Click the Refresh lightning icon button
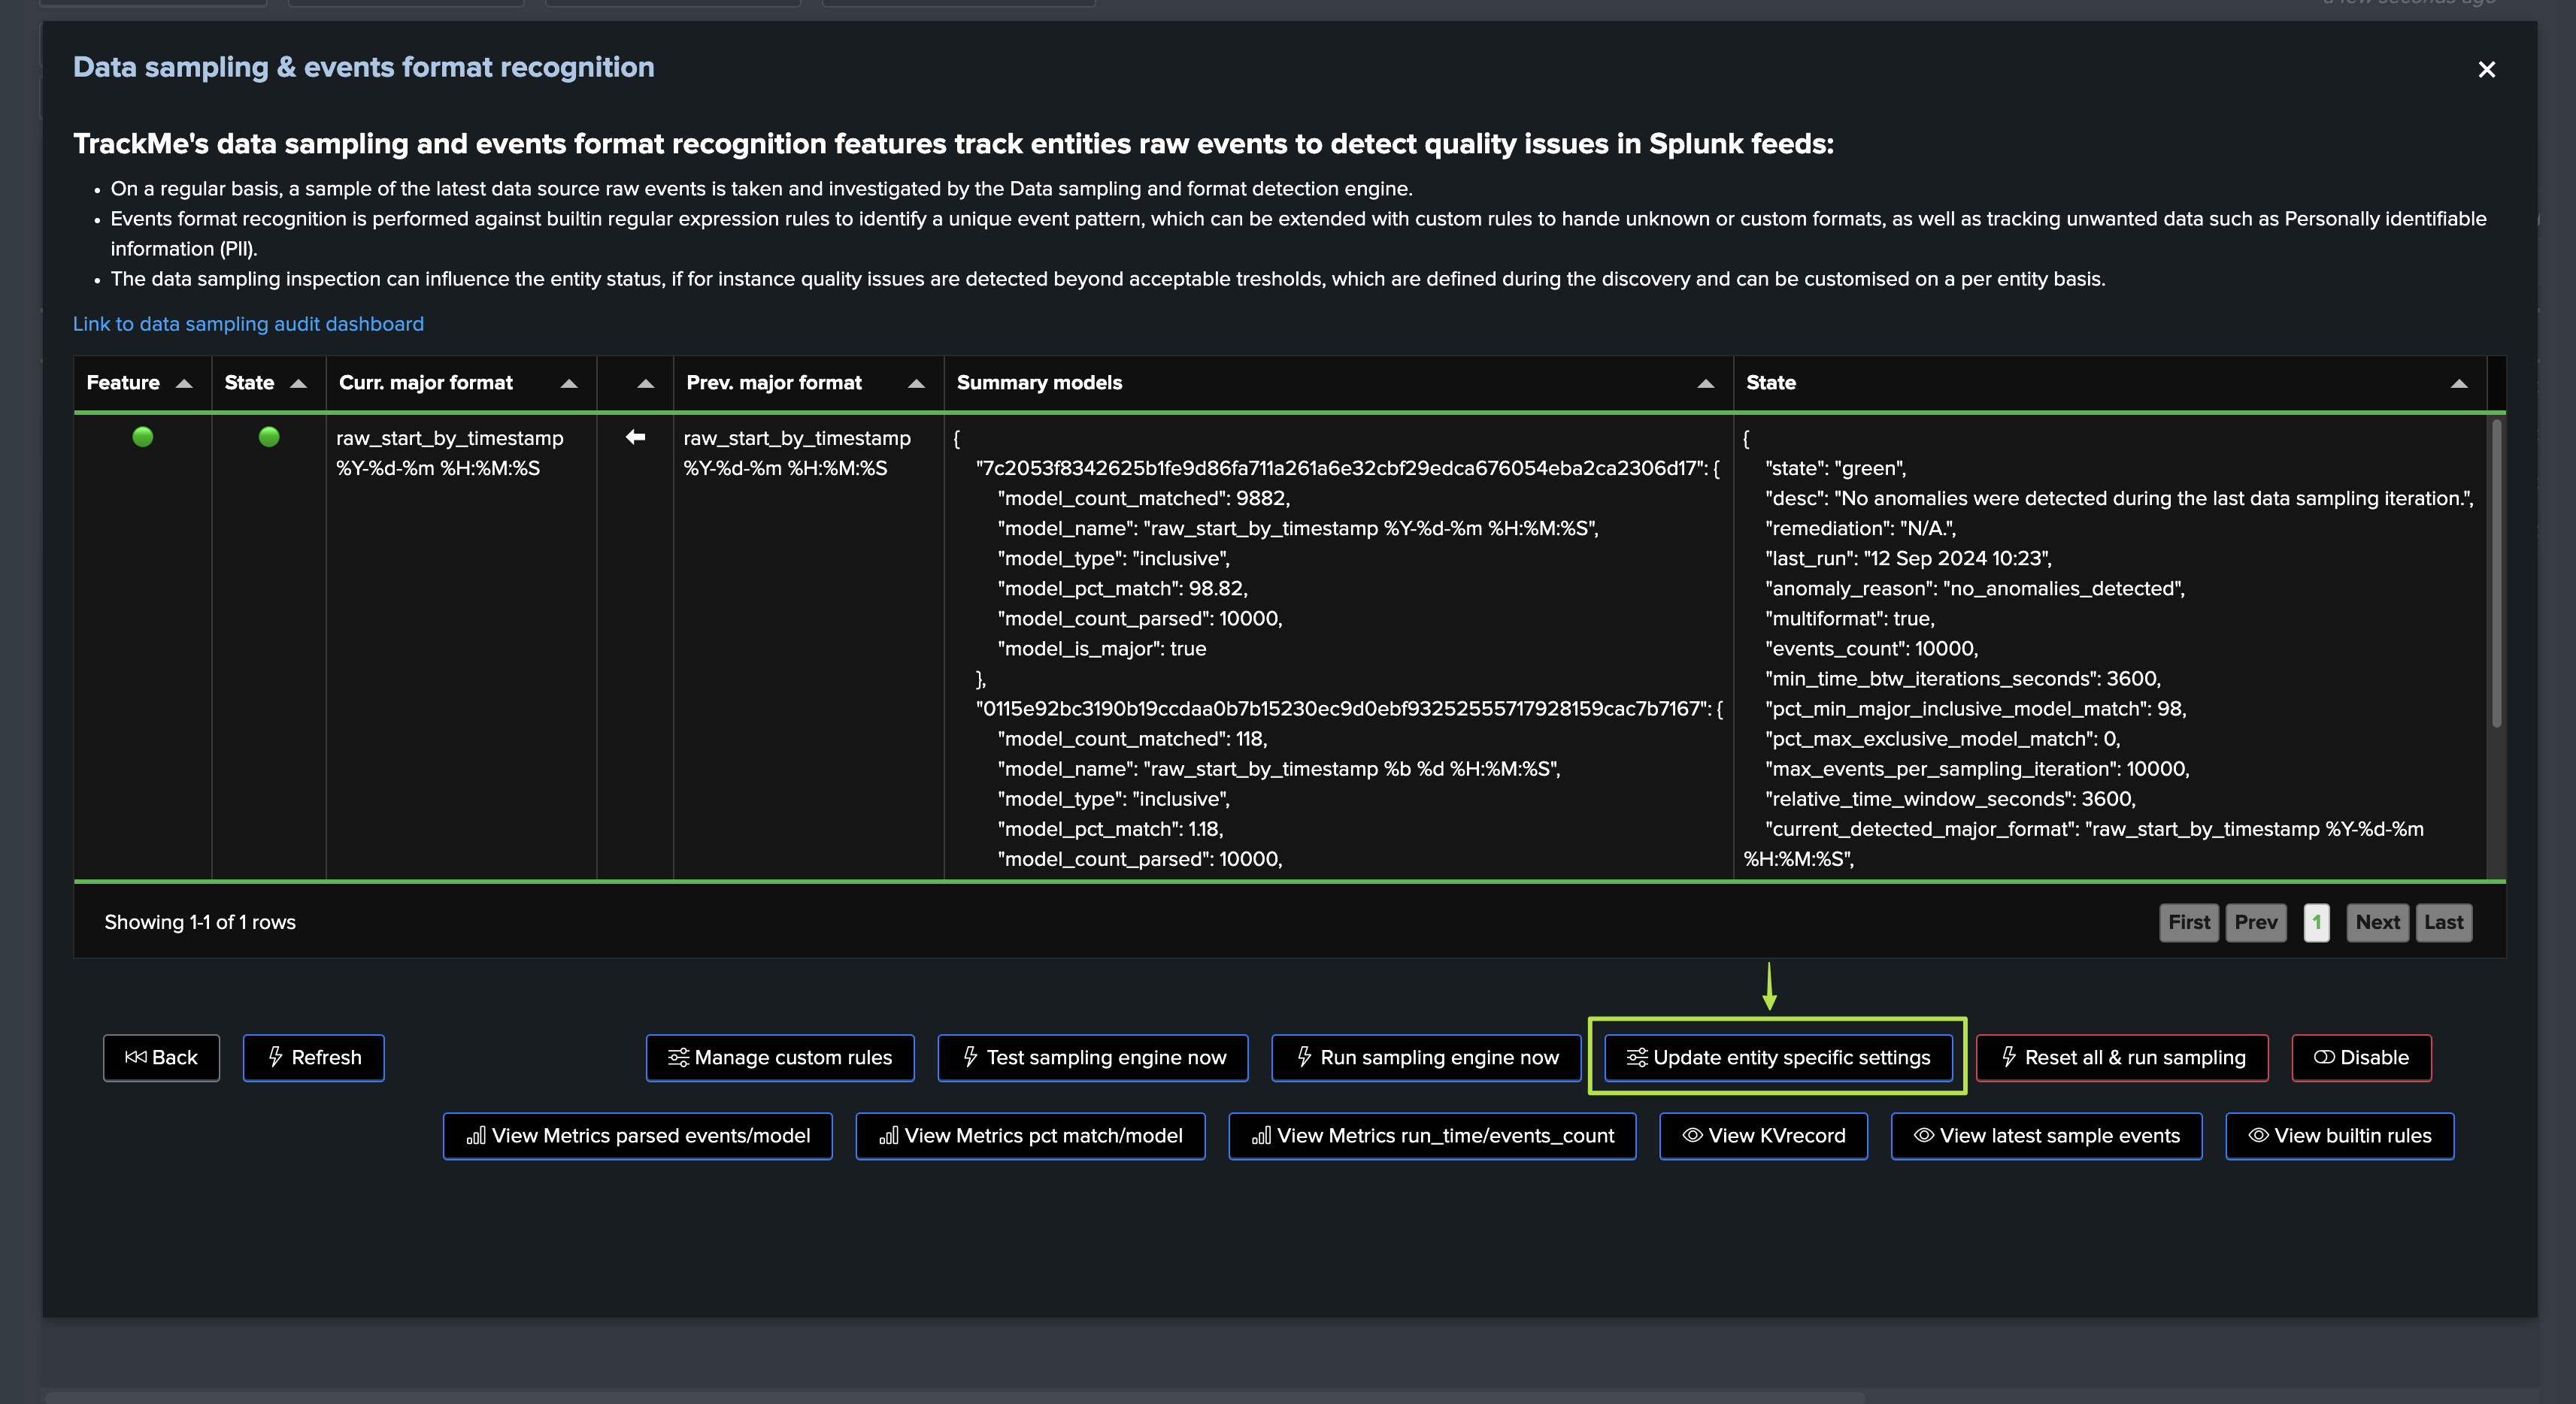The image size is (2576, 1404). point(313,1058)
